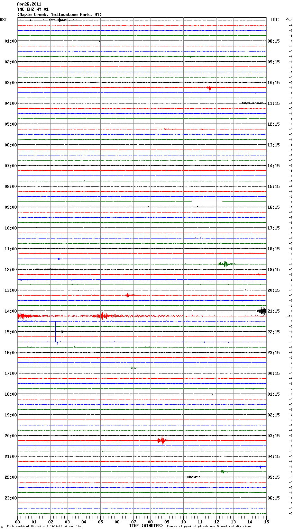The height and width of the screenshot is (531, 294).
Task: Select the 06:00 MST row label
Action: pos(11,145)
